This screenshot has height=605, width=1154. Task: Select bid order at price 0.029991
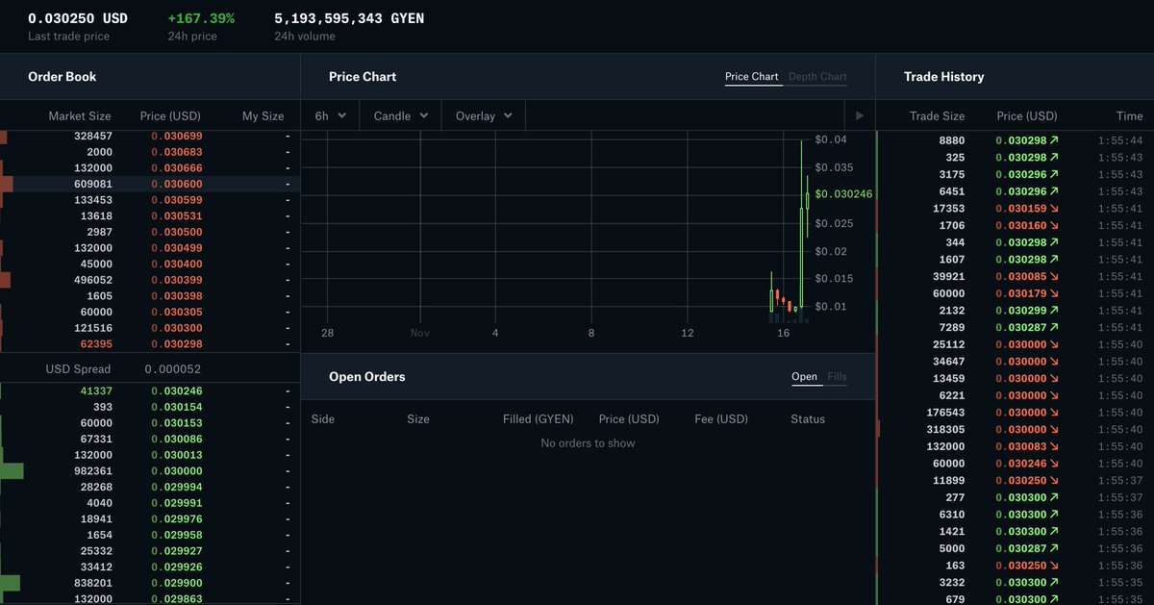(x=150, y=503)
